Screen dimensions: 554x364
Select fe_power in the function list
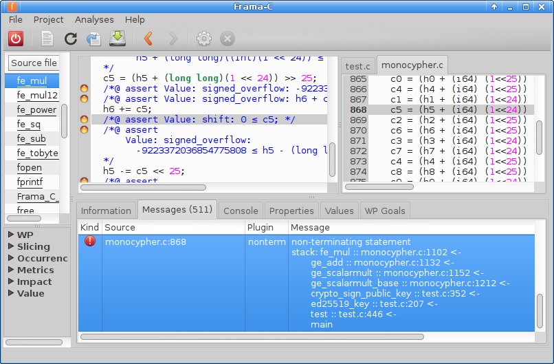click(x=32, y=109)
